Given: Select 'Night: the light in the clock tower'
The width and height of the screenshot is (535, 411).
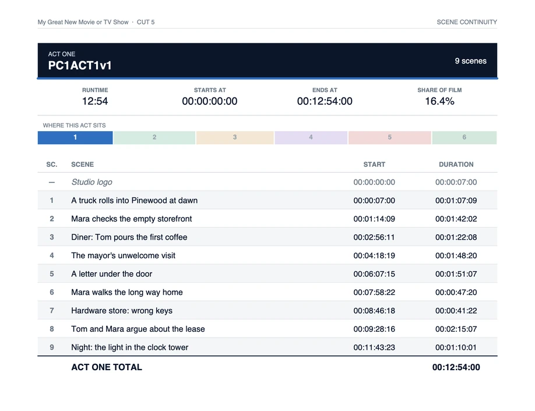Looking at the screenshot, I should coord(267,347).
